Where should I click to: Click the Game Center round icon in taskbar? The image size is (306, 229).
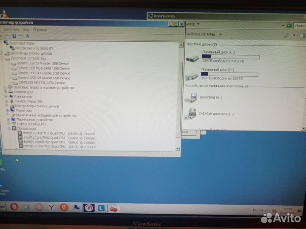(x=89, y=208)
